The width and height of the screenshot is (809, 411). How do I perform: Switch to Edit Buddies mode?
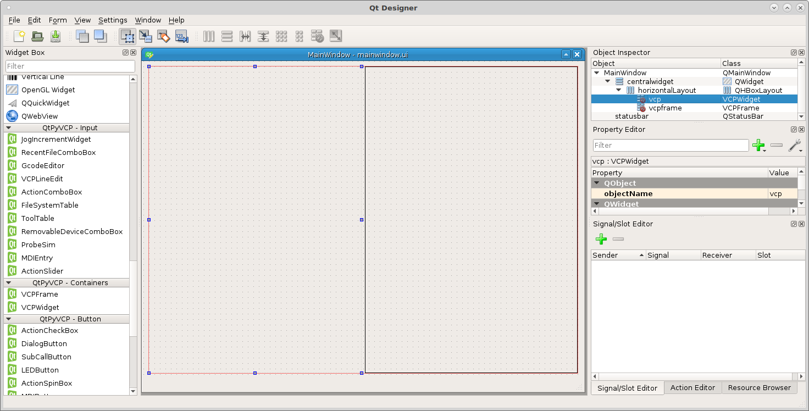pyautogui.click(x=164, y=36)
